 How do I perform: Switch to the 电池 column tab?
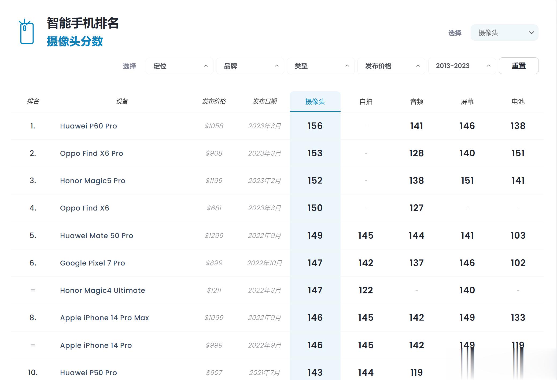pos(518,102)
